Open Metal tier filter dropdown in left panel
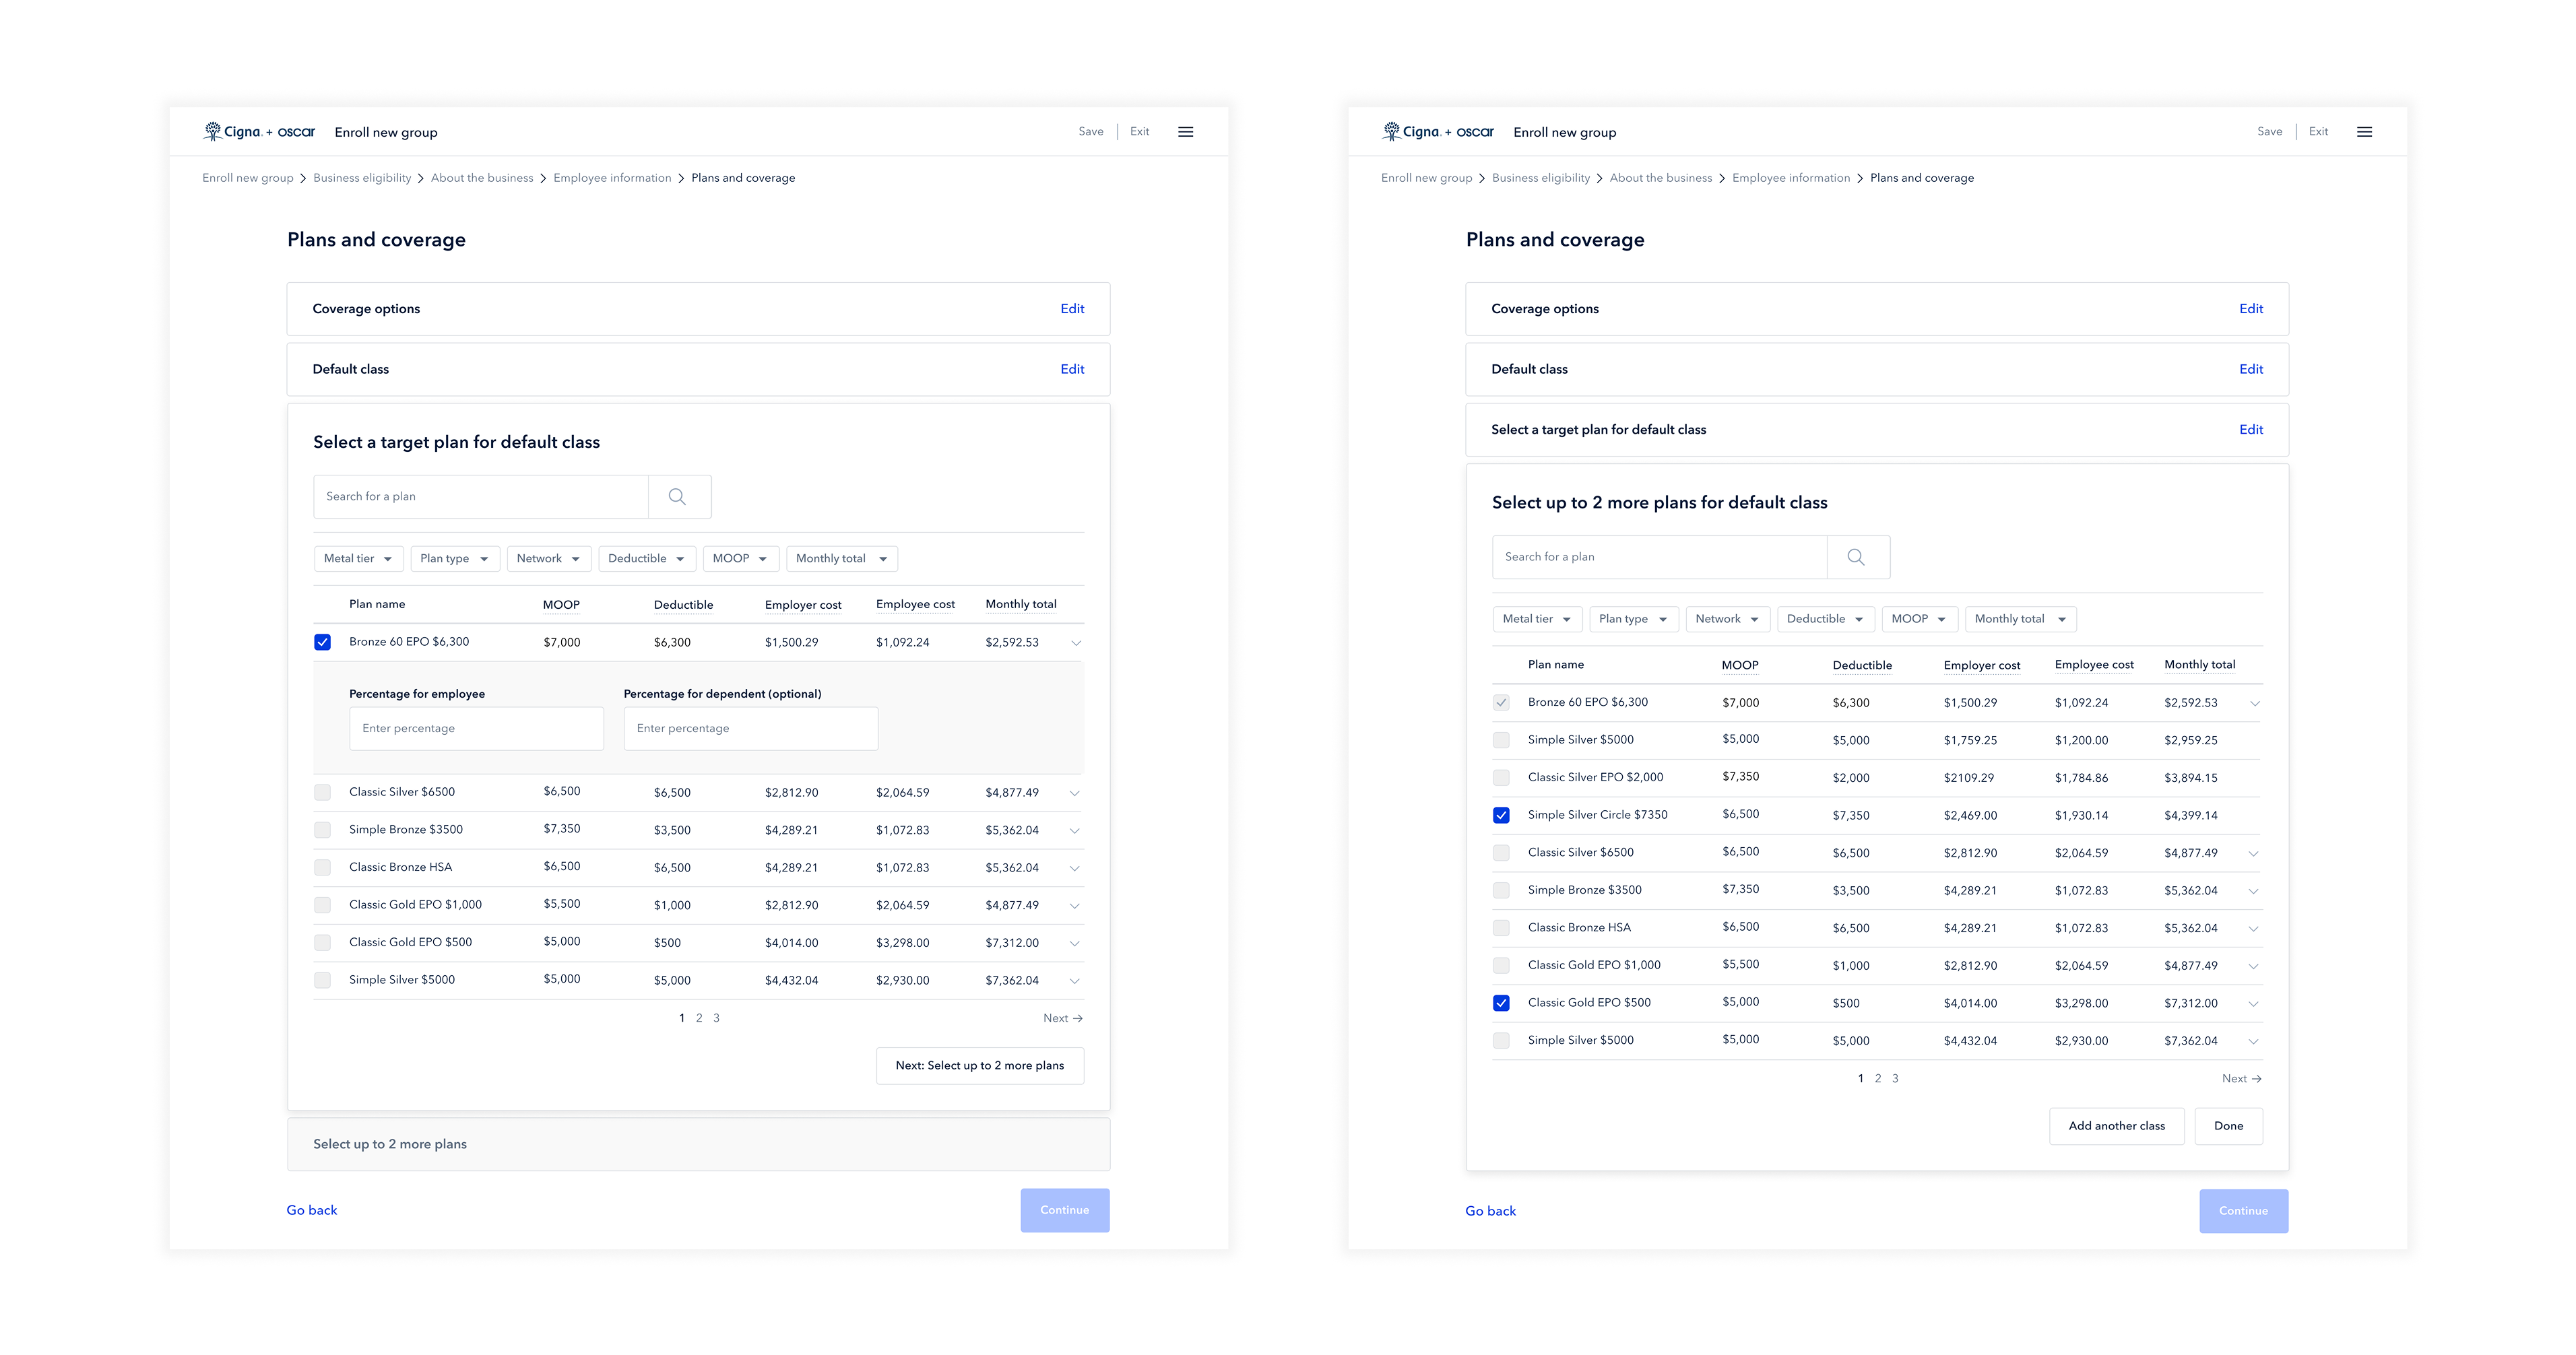Viewport: 2576px width, 1355px height. pos(358,558)
